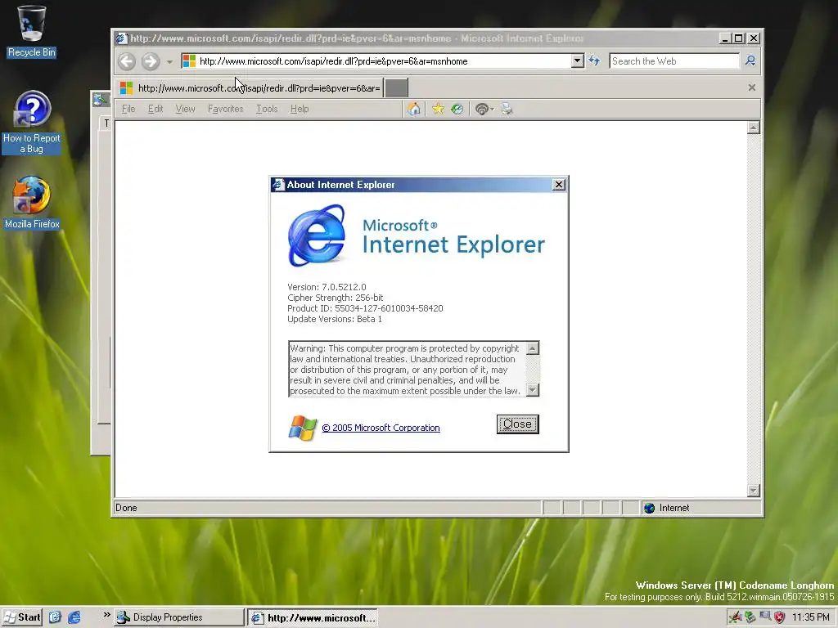
Task: Open the 2005 Microsoft Corporation link
Action: click(381, 428)
